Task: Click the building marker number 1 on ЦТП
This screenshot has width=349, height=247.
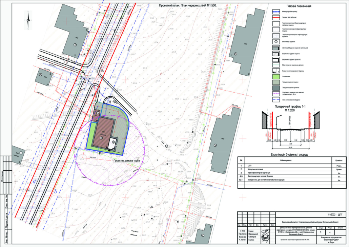Action: 101,137
